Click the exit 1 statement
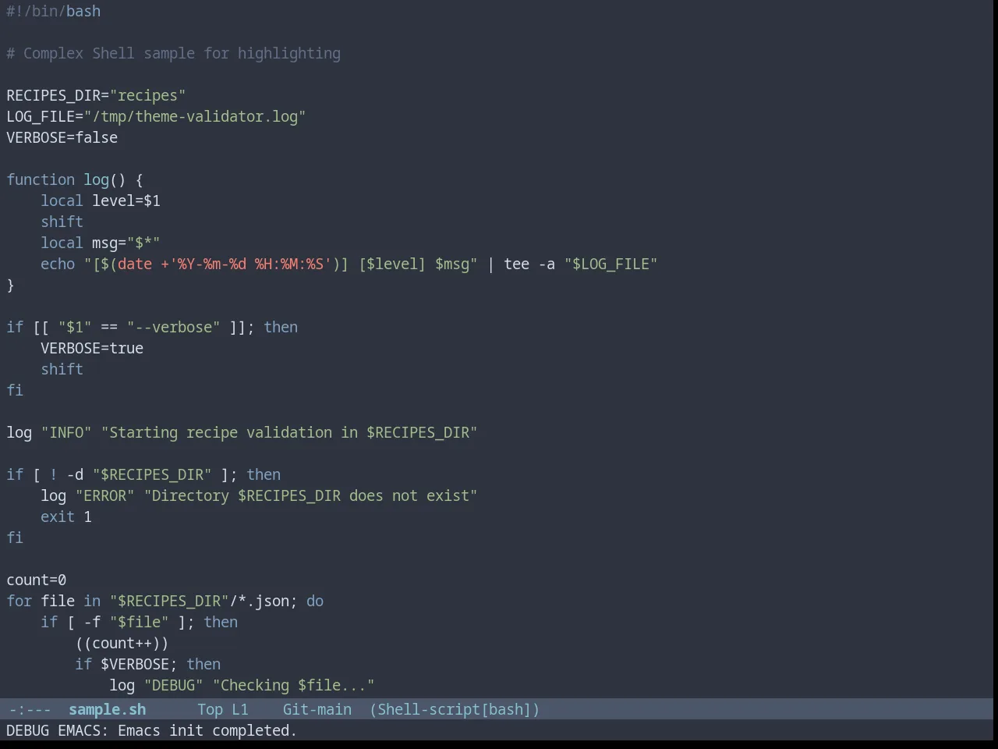The image size is (998, 749). (x=66, y=516)
